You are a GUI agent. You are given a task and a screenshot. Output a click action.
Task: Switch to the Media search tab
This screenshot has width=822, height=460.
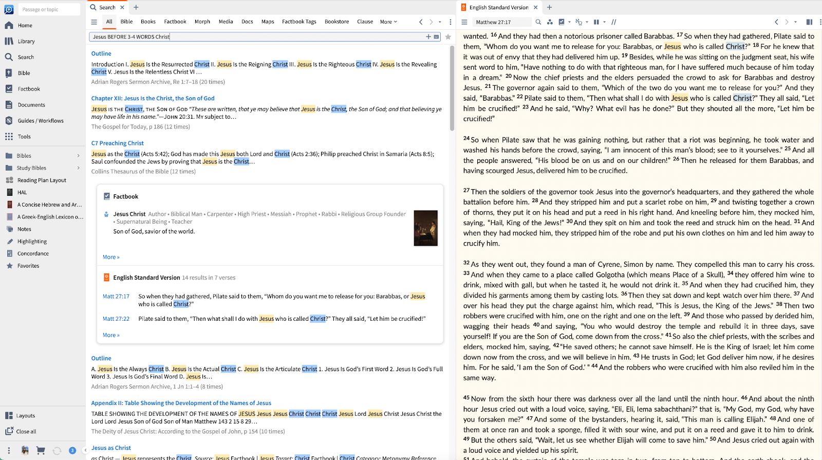(226, 22)
